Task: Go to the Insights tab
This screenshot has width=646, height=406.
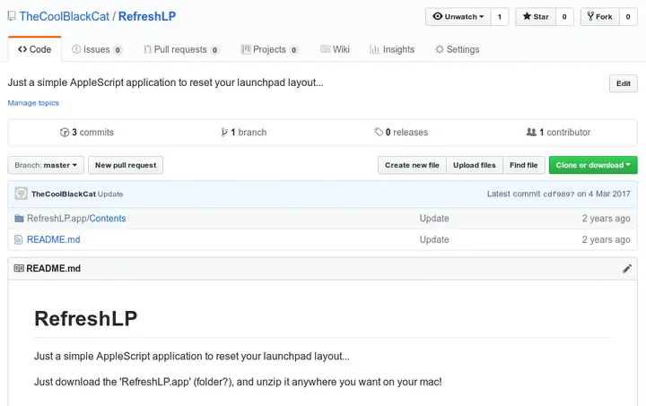Action: 392,49
